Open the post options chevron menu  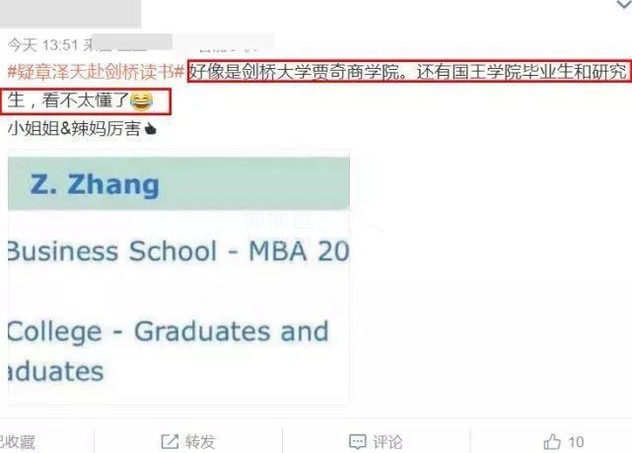(624, 4)
